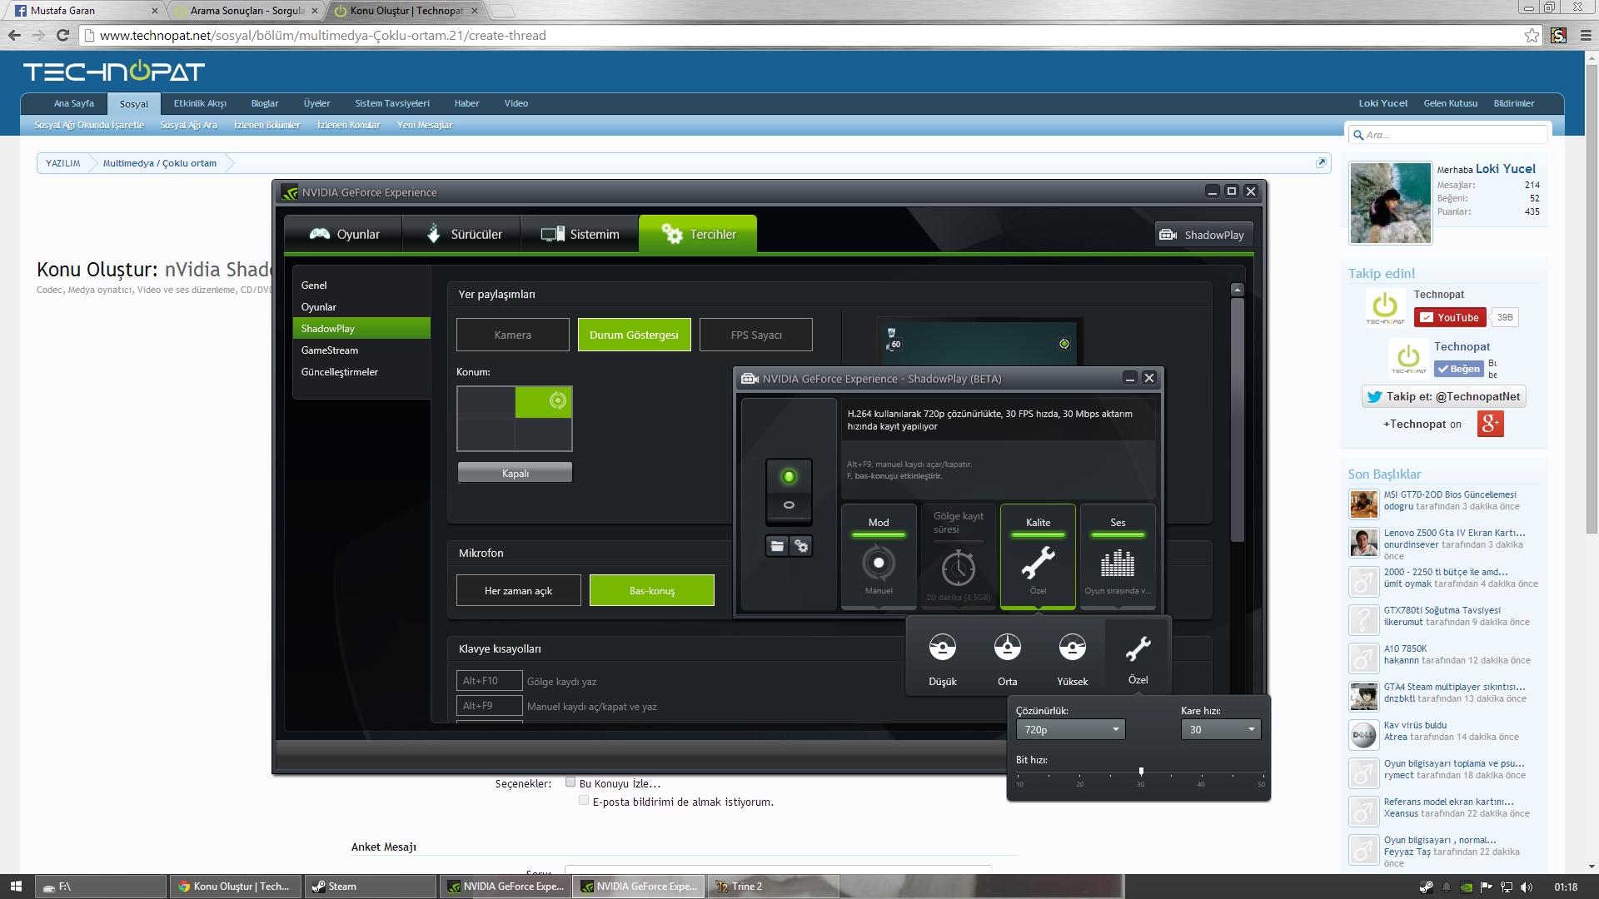Viewport: 1599px width, 899px height.
Task: Click the Bit hızı slider handle
Action: click(x=1141, y=772)
